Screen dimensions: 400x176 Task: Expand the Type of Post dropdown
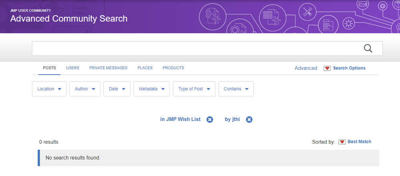tap(194, 89)
